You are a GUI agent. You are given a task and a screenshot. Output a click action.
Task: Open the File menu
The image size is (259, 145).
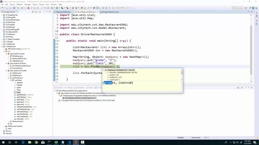(2, 4)
